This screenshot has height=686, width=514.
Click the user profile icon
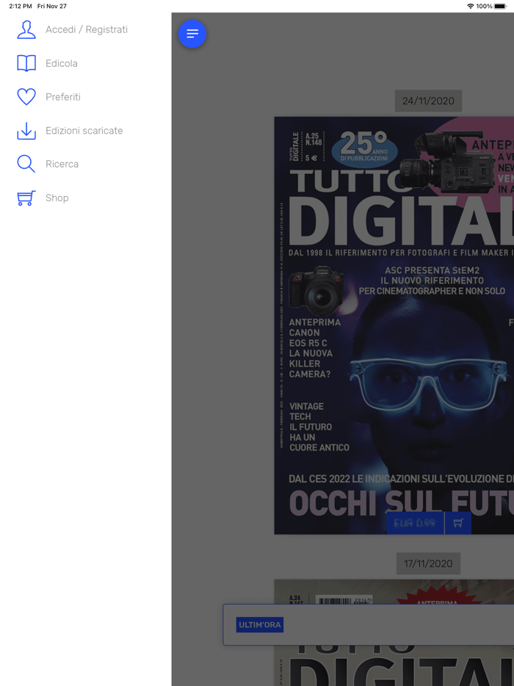(26, 30)
